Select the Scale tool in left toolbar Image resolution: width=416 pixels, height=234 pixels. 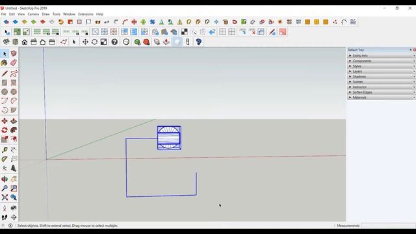(5, 139)
